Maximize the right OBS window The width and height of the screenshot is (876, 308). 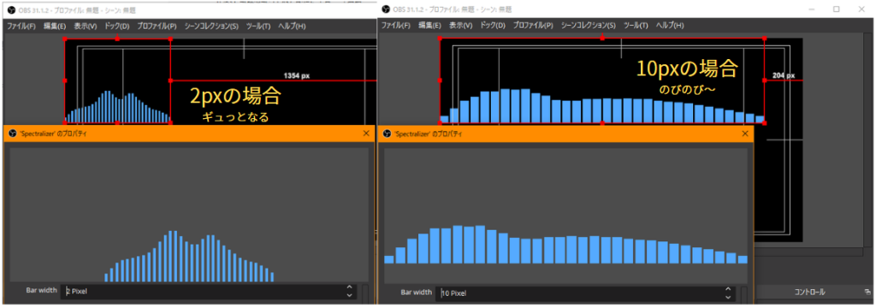[x=837, y=9]
